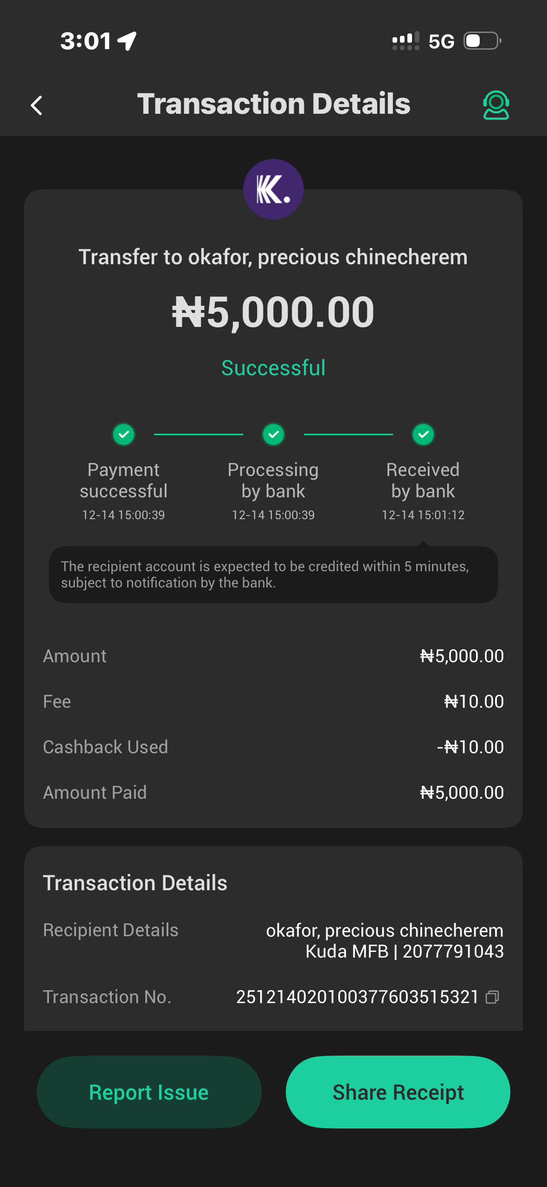Tap the Kuda bank logo
This screenshot has width=547, height=1187.
click(x=273, y=189)
